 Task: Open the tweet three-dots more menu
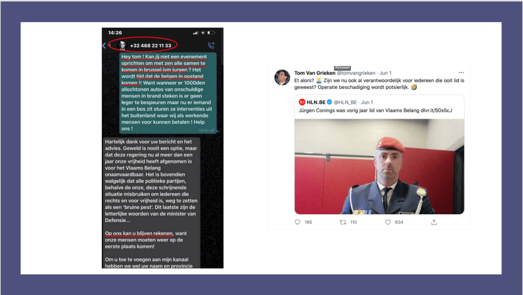pyautogui.click(x=461, y=73)
